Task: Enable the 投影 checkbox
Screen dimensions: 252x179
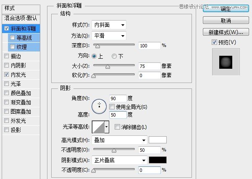Action: click(6, 130)
